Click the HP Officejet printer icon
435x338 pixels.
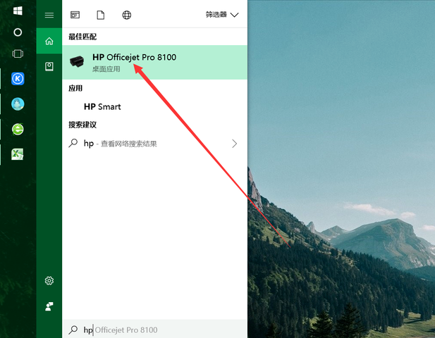(77, 61)
